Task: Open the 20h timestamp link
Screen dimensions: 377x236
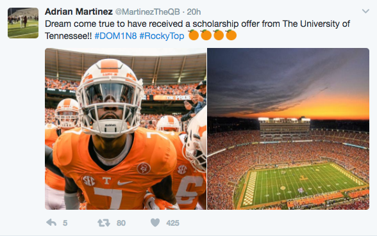Action: click(x=194, y=12)
